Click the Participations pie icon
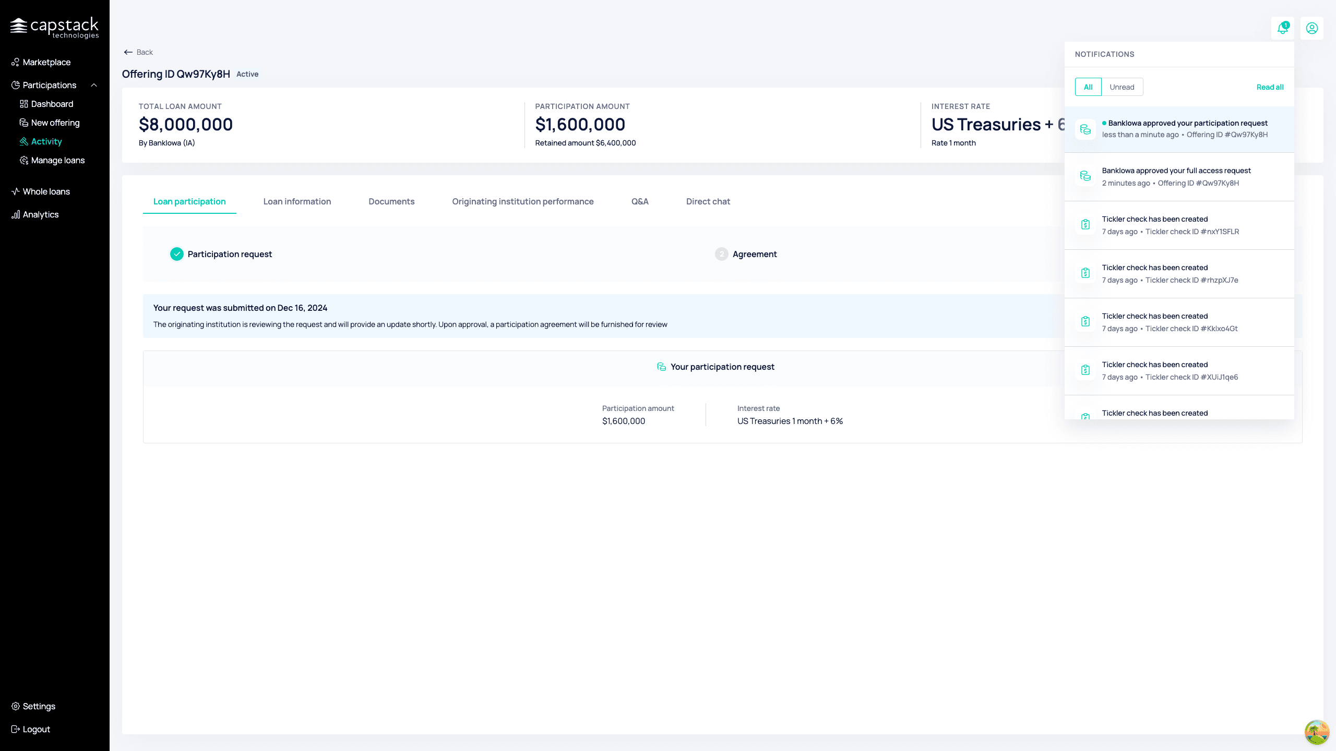 point(16,85)
